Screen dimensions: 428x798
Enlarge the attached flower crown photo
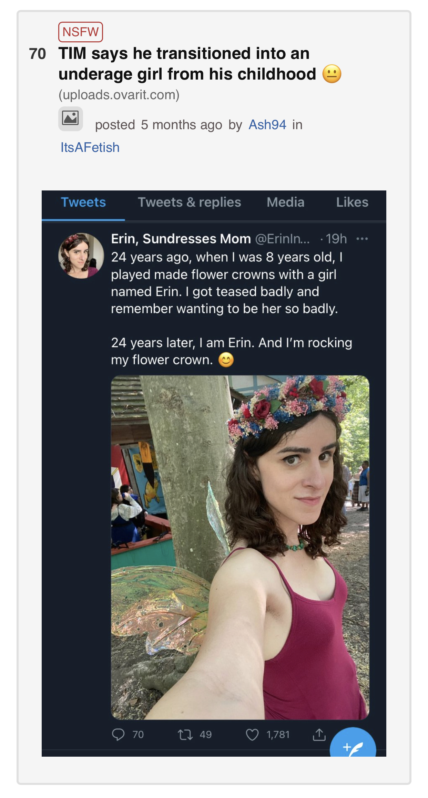point(240,547)
